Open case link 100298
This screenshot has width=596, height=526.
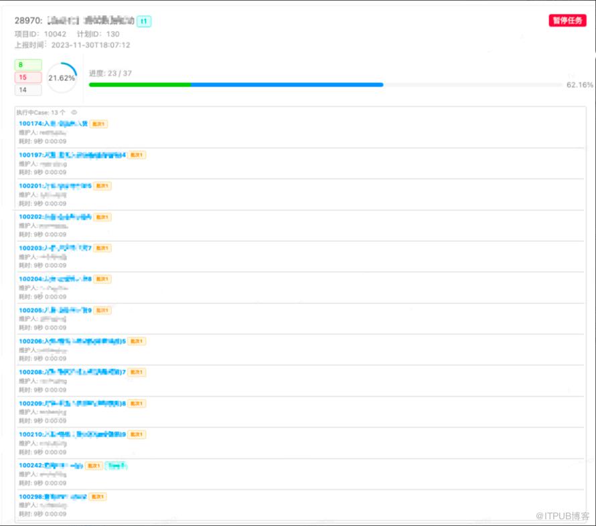click(x=53, y=497)
